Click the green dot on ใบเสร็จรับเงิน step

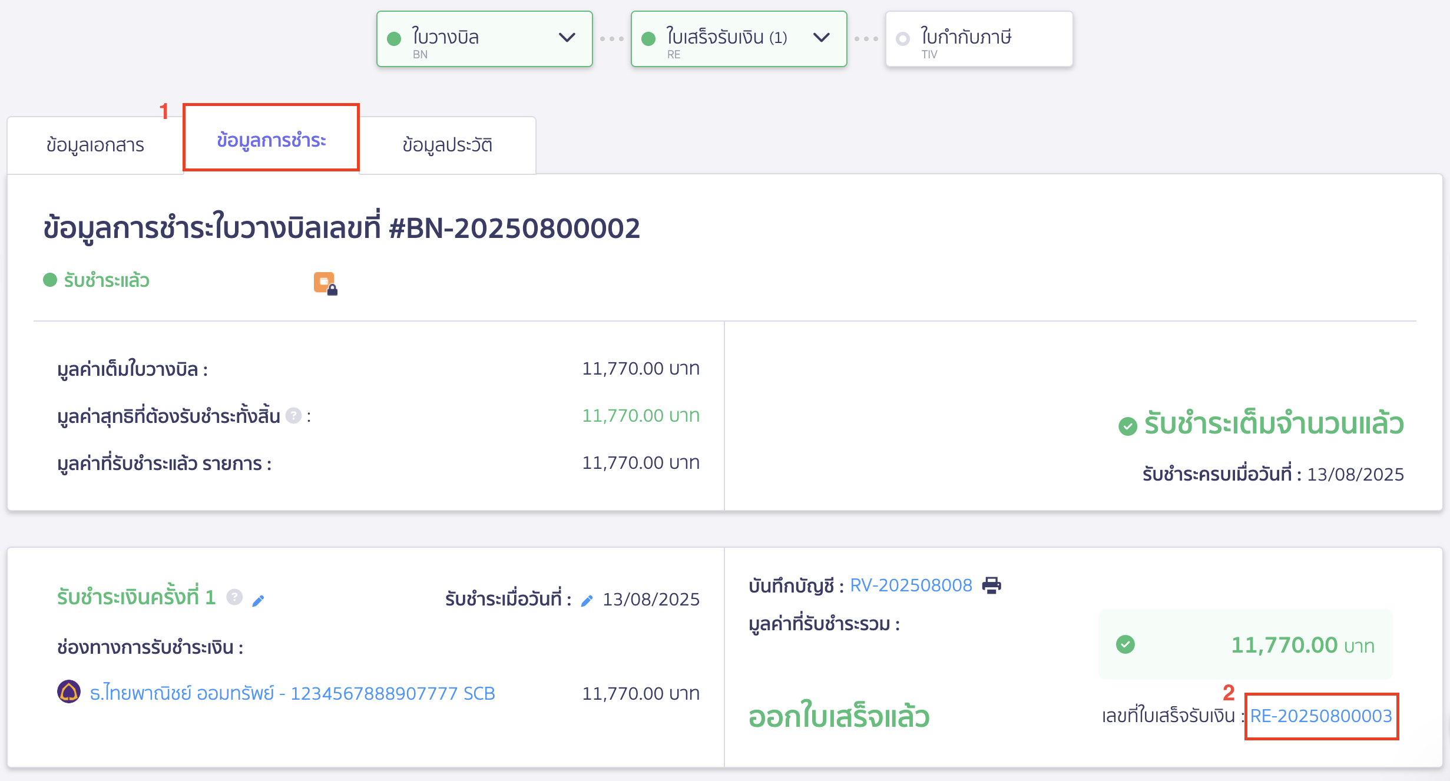point(648,39)
